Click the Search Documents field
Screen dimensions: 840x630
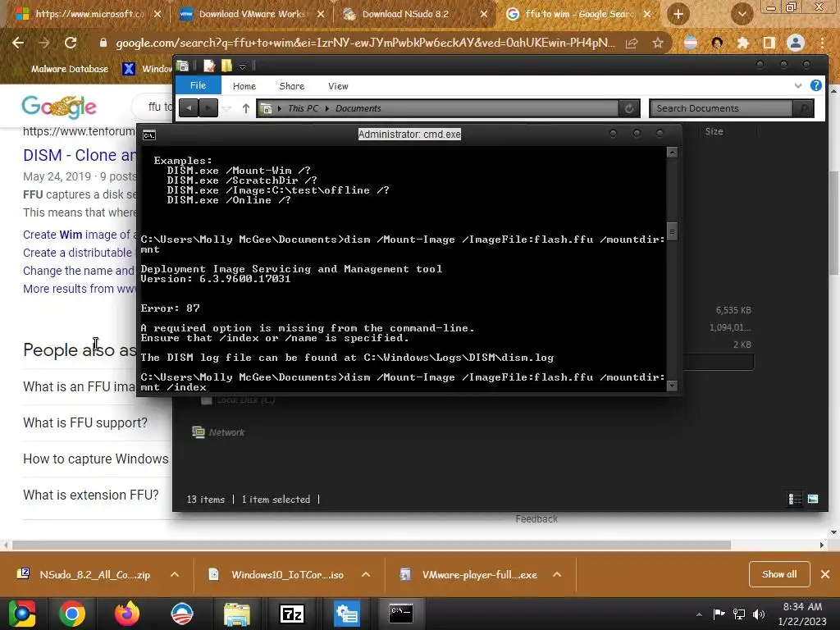721,108
